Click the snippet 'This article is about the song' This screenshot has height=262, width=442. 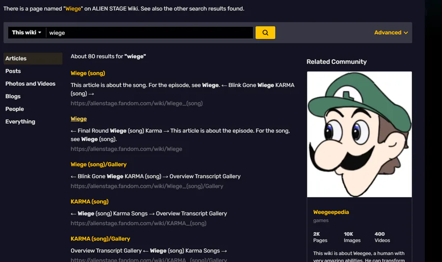click(x=182, y=89)
